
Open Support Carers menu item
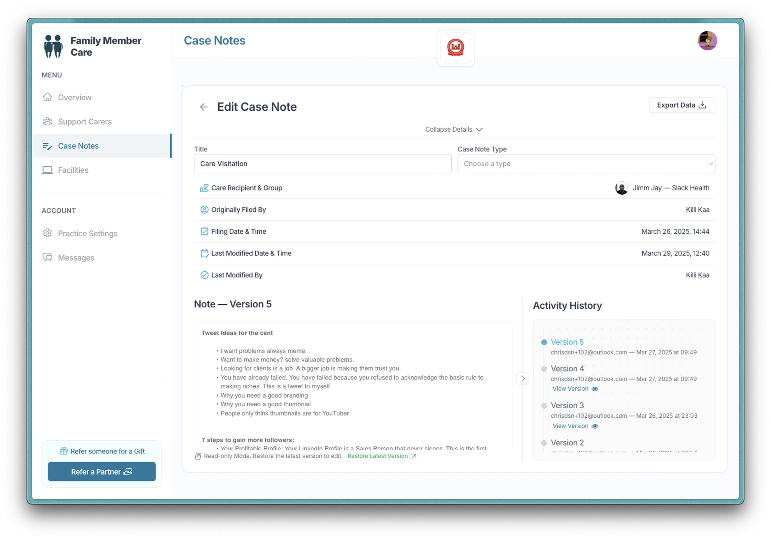pos(102,121)
